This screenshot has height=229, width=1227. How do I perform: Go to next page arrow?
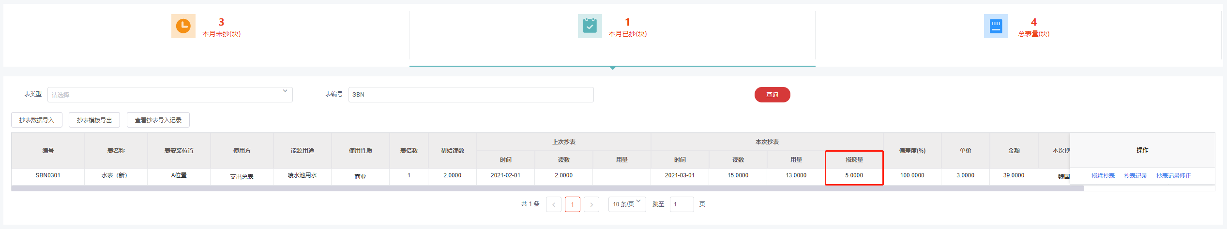(591, 204)
